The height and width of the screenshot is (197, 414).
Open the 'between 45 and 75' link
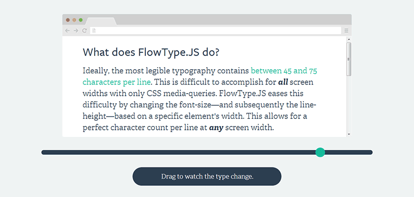(x=284, y=71)
